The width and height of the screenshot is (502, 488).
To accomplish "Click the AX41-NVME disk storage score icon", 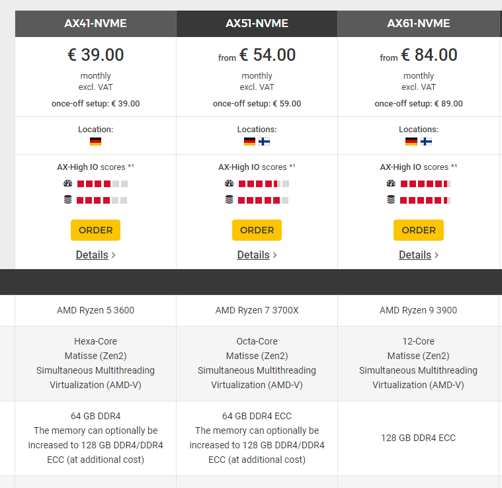I will 67,200.
